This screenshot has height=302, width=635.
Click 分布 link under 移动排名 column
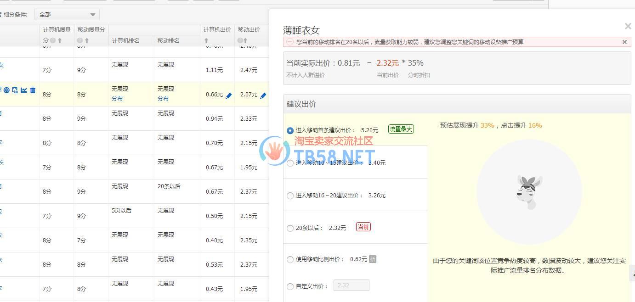coord(163,99)
